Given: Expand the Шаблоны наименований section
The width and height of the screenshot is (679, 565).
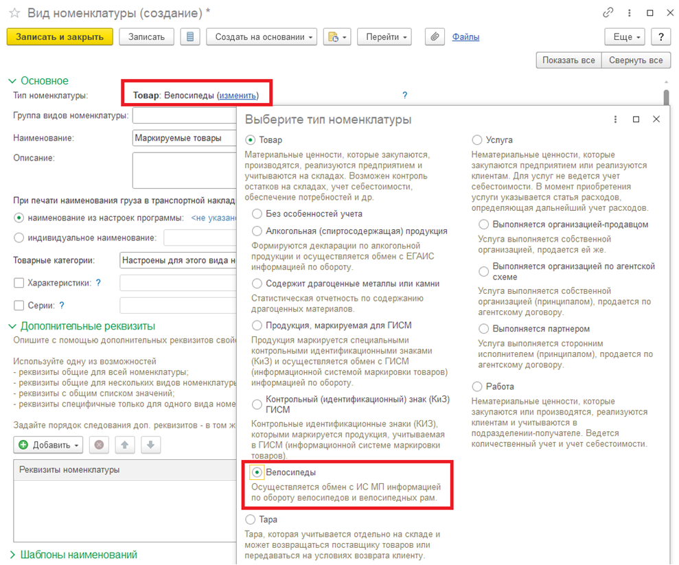Looking at the screenshot, I should (12, 555).
